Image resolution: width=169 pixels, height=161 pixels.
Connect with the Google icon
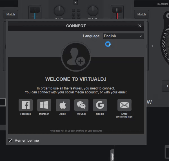point(100,105)
